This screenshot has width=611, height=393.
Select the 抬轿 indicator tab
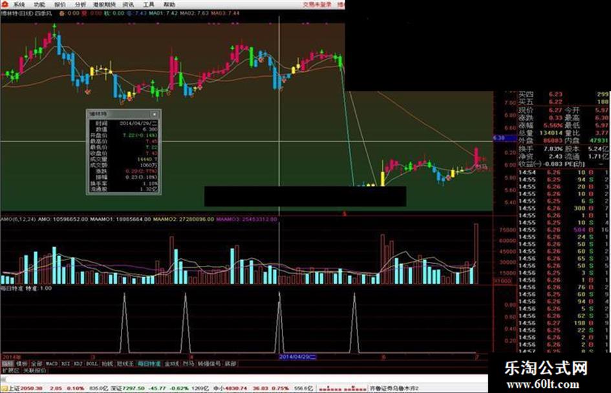point(107,364)
